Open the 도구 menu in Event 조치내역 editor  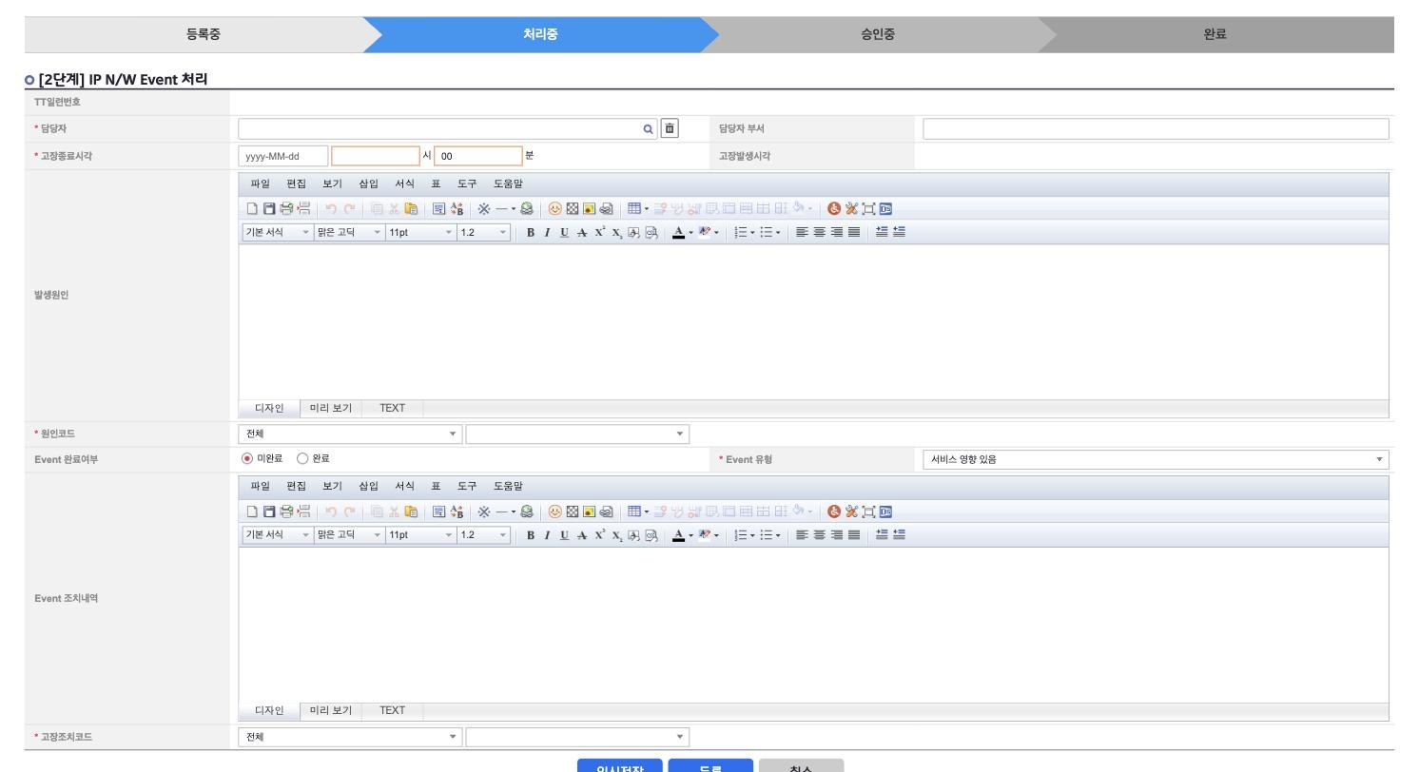tap(467, 486)
